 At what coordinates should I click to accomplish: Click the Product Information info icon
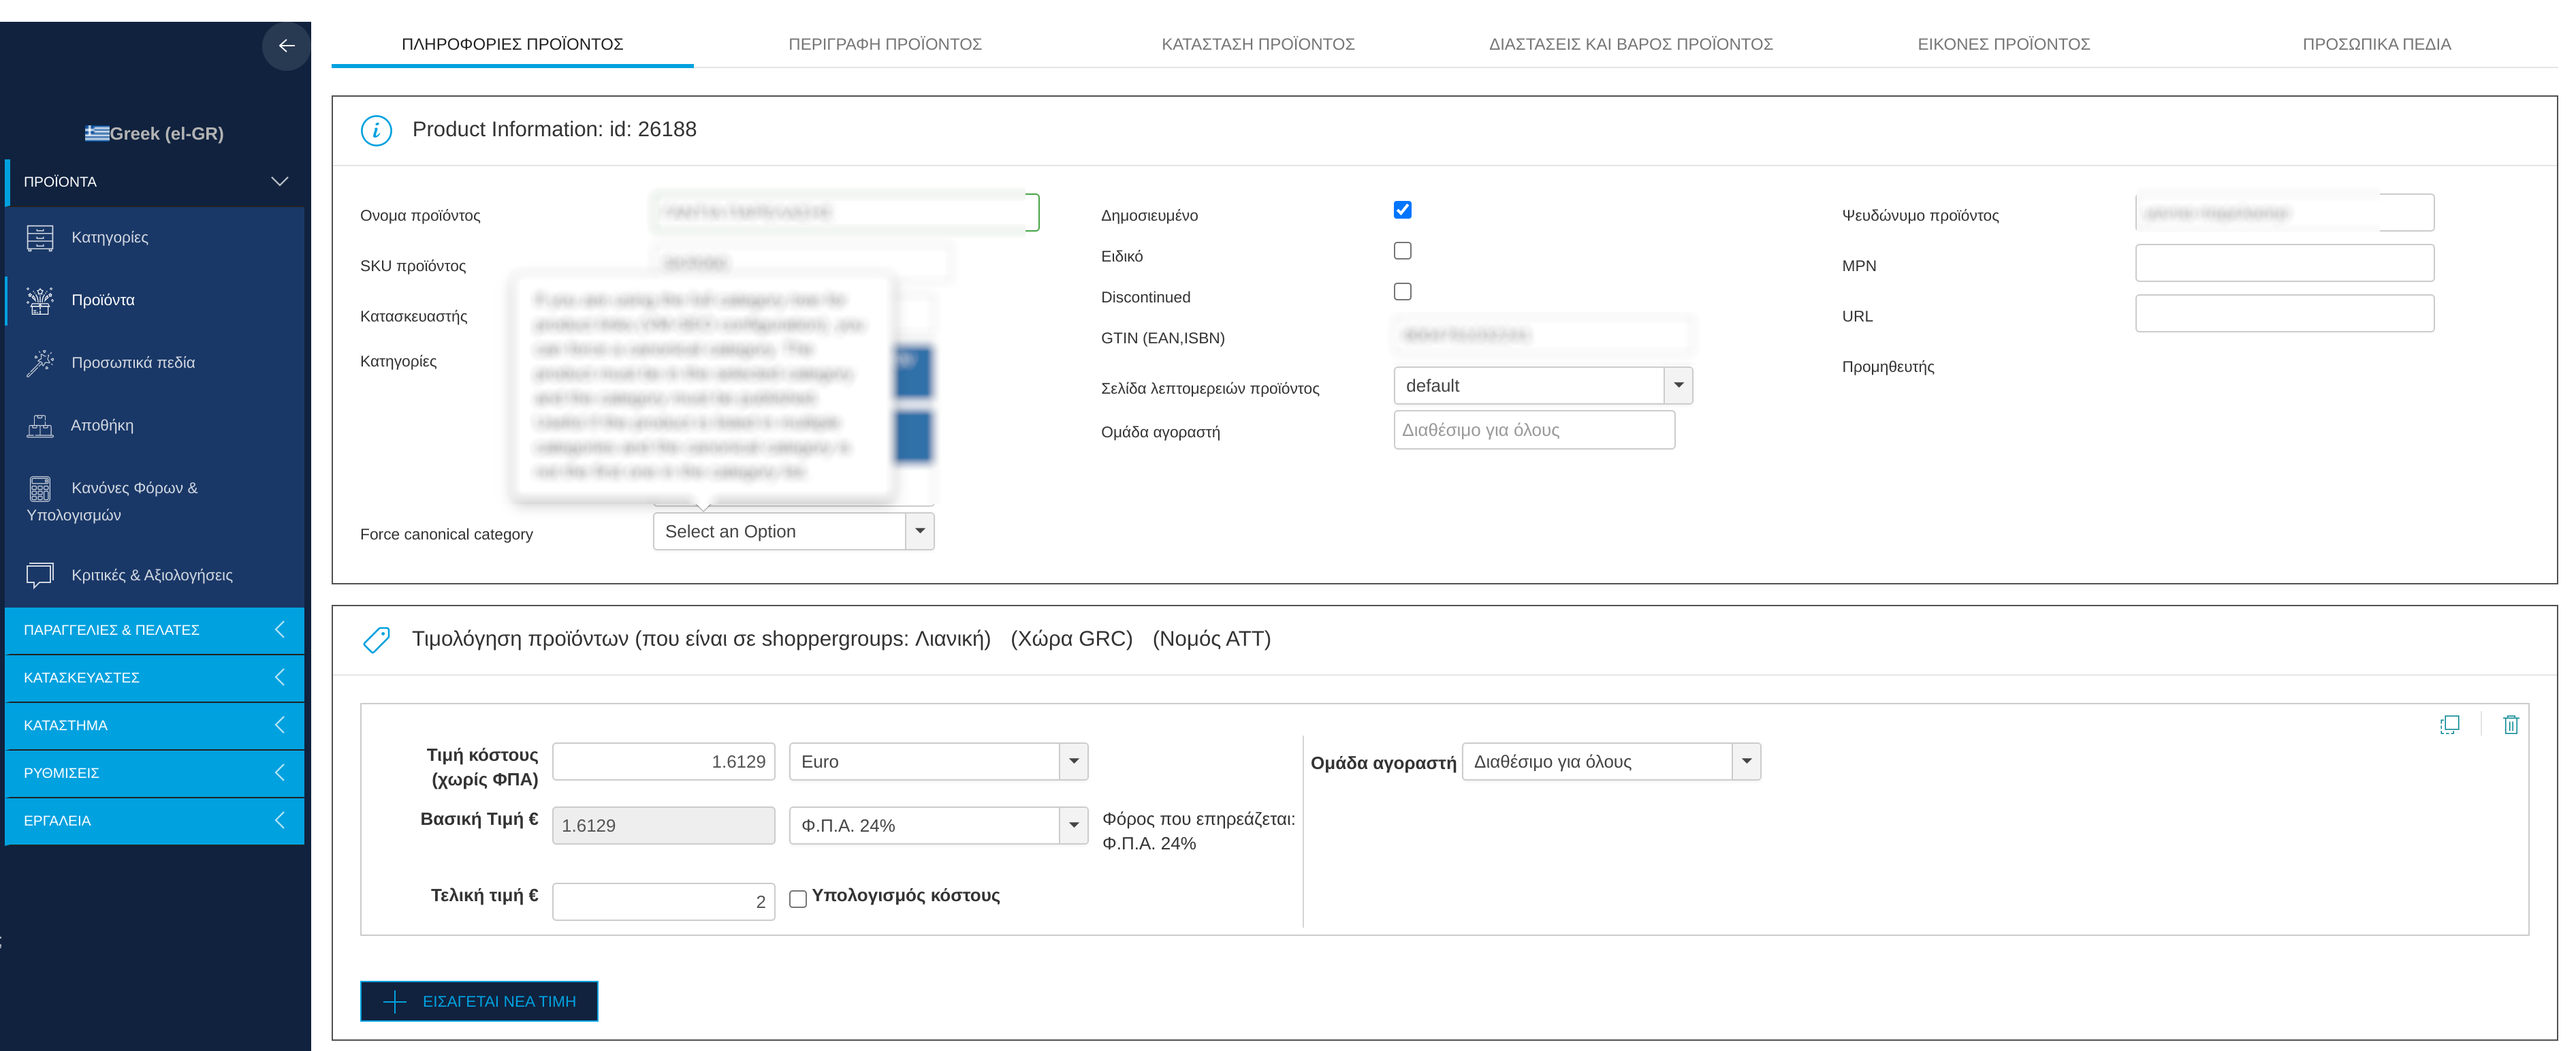376,130
